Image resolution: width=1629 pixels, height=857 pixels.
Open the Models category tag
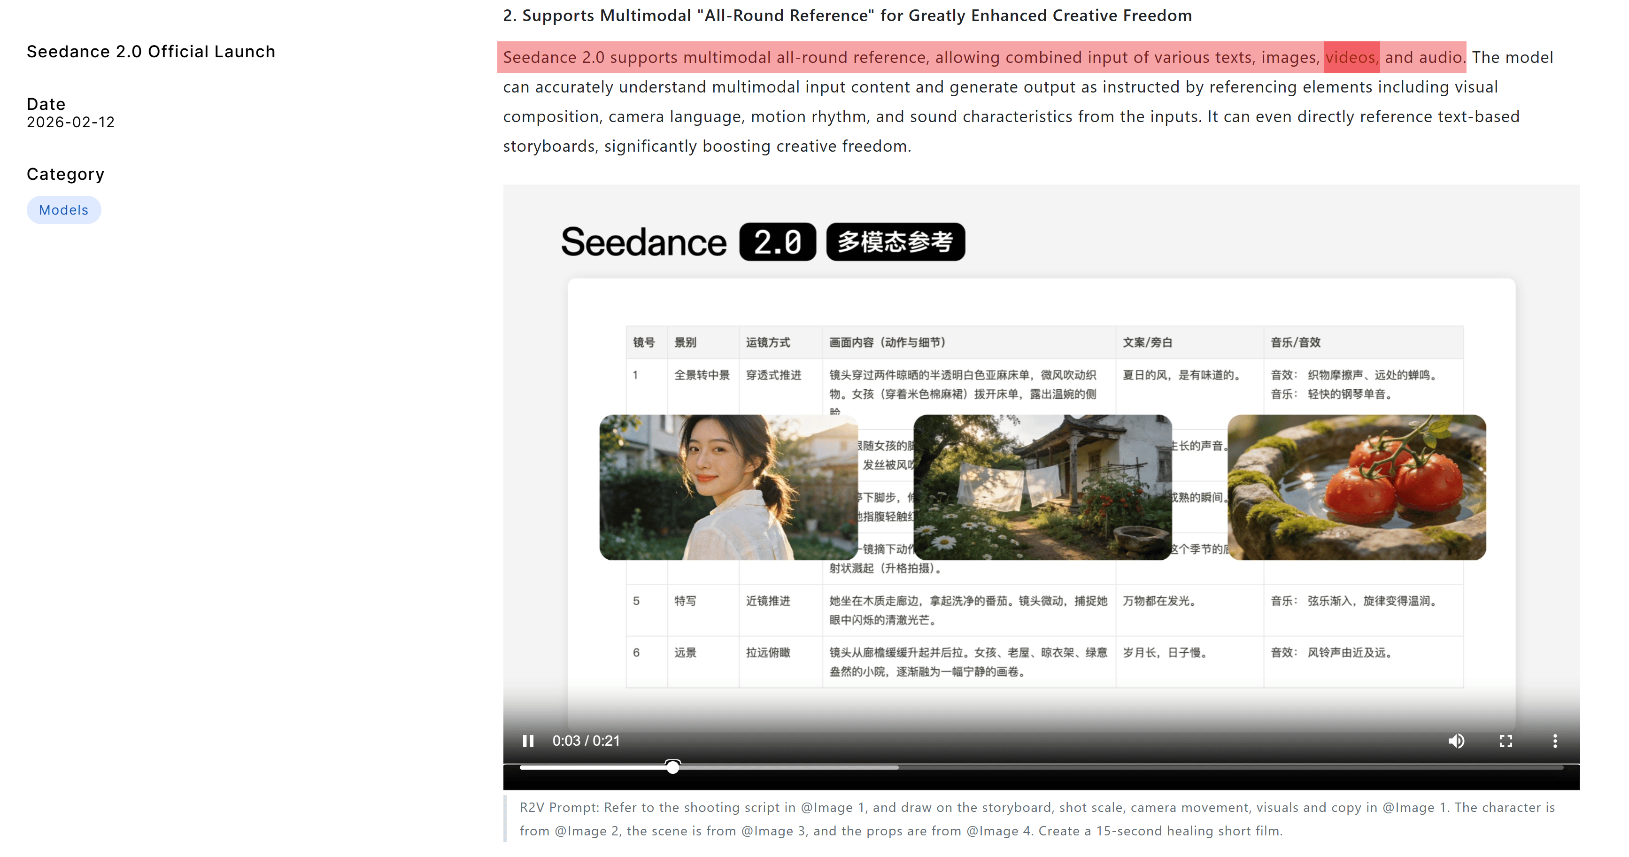tap(64, 210)
